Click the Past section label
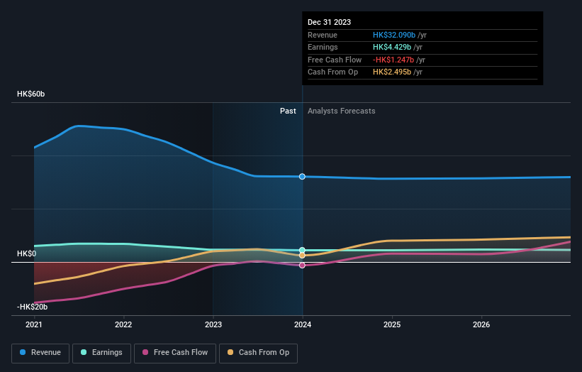Viewport: 582px width, 372px height. coord(288,111)
